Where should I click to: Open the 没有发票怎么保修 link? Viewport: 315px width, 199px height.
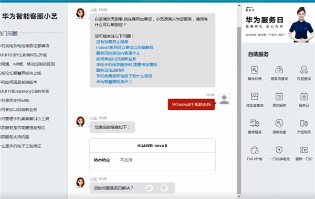pos(112,42)
